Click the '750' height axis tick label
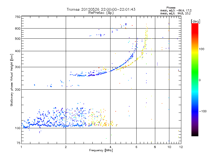 click(x=18, y=17)
